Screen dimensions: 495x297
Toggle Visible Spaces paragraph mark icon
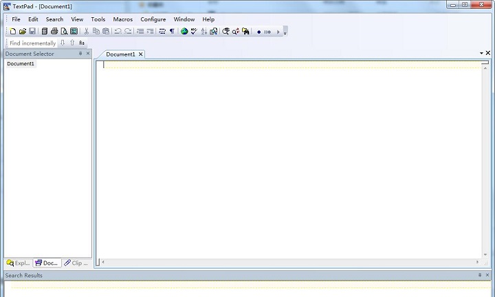172,31
